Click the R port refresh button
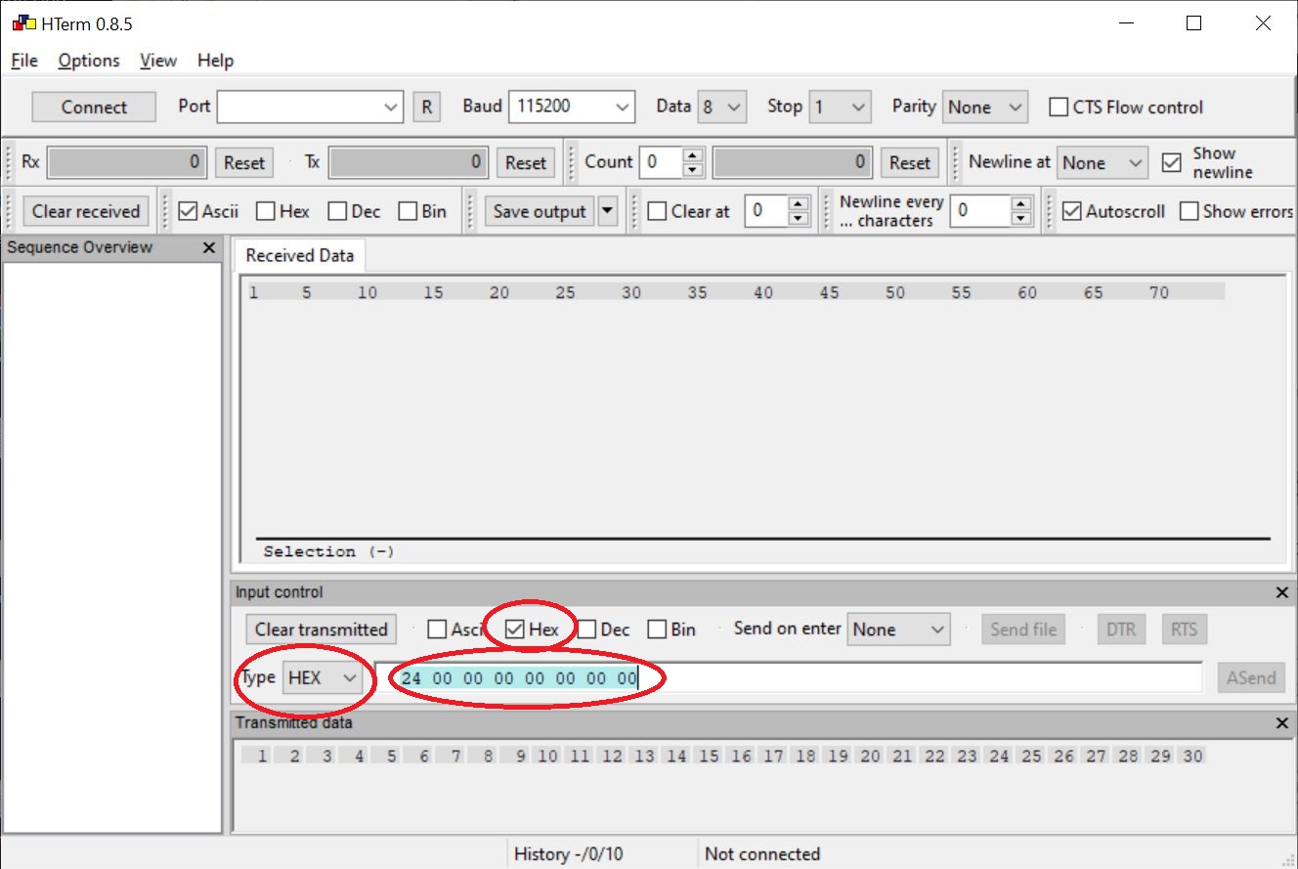The image size is (1298, 869). pos(426,107)
